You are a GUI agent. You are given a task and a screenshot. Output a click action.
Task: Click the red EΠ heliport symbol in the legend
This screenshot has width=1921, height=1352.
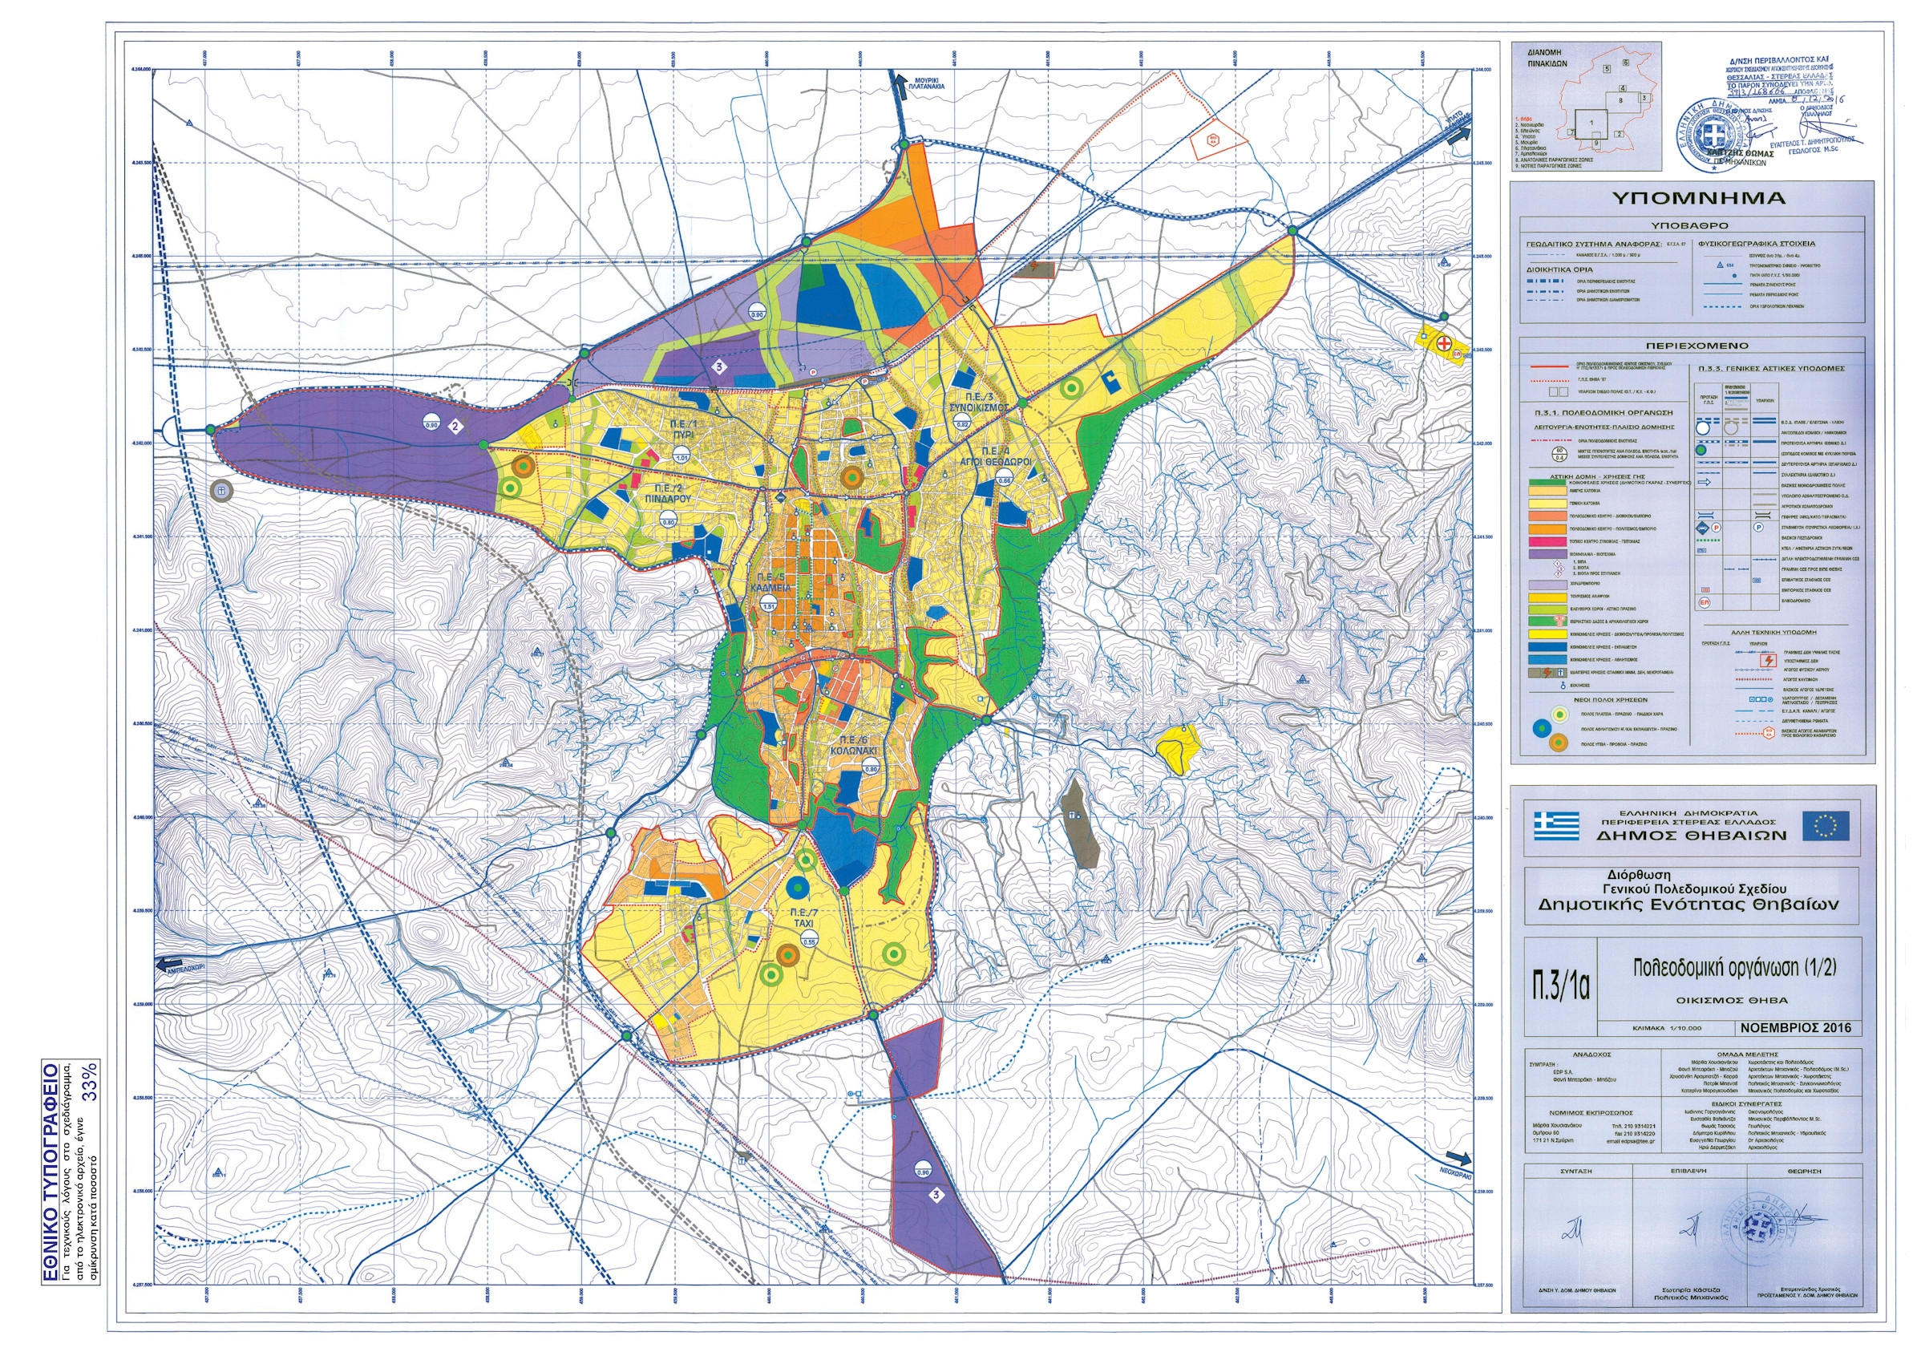point(1705,601)
